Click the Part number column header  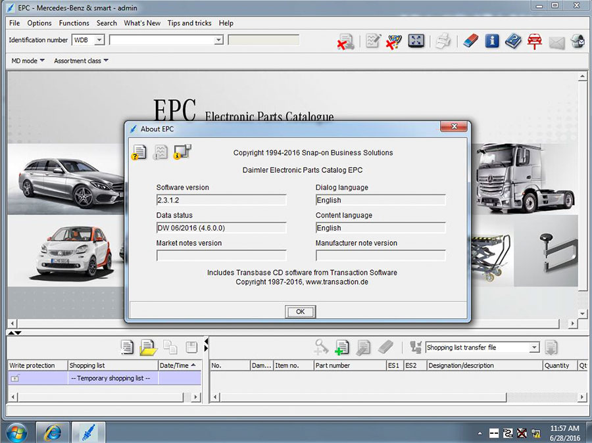click(x=350, y=365)
